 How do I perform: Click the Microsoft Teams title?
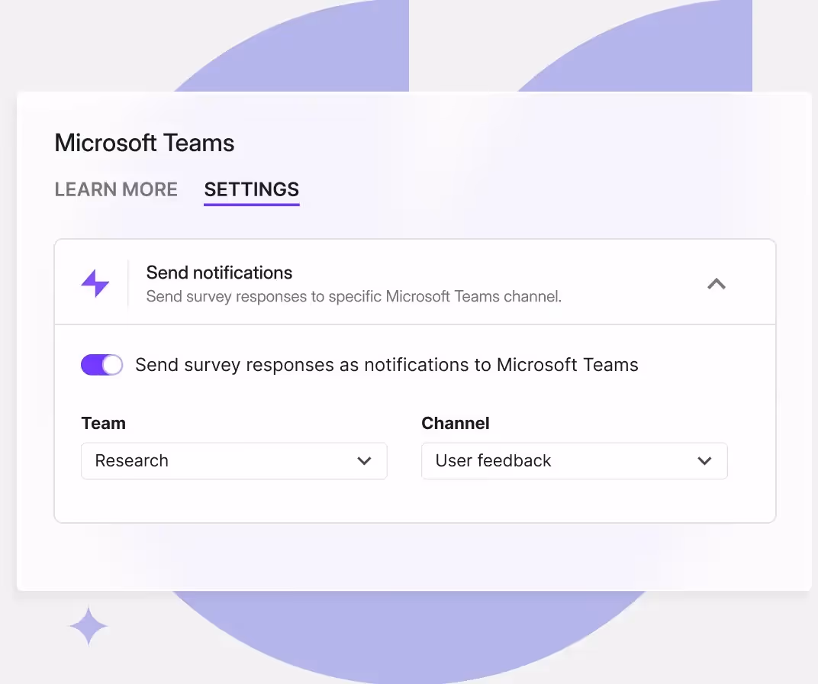pyautogui.click(x=144, y=143)
